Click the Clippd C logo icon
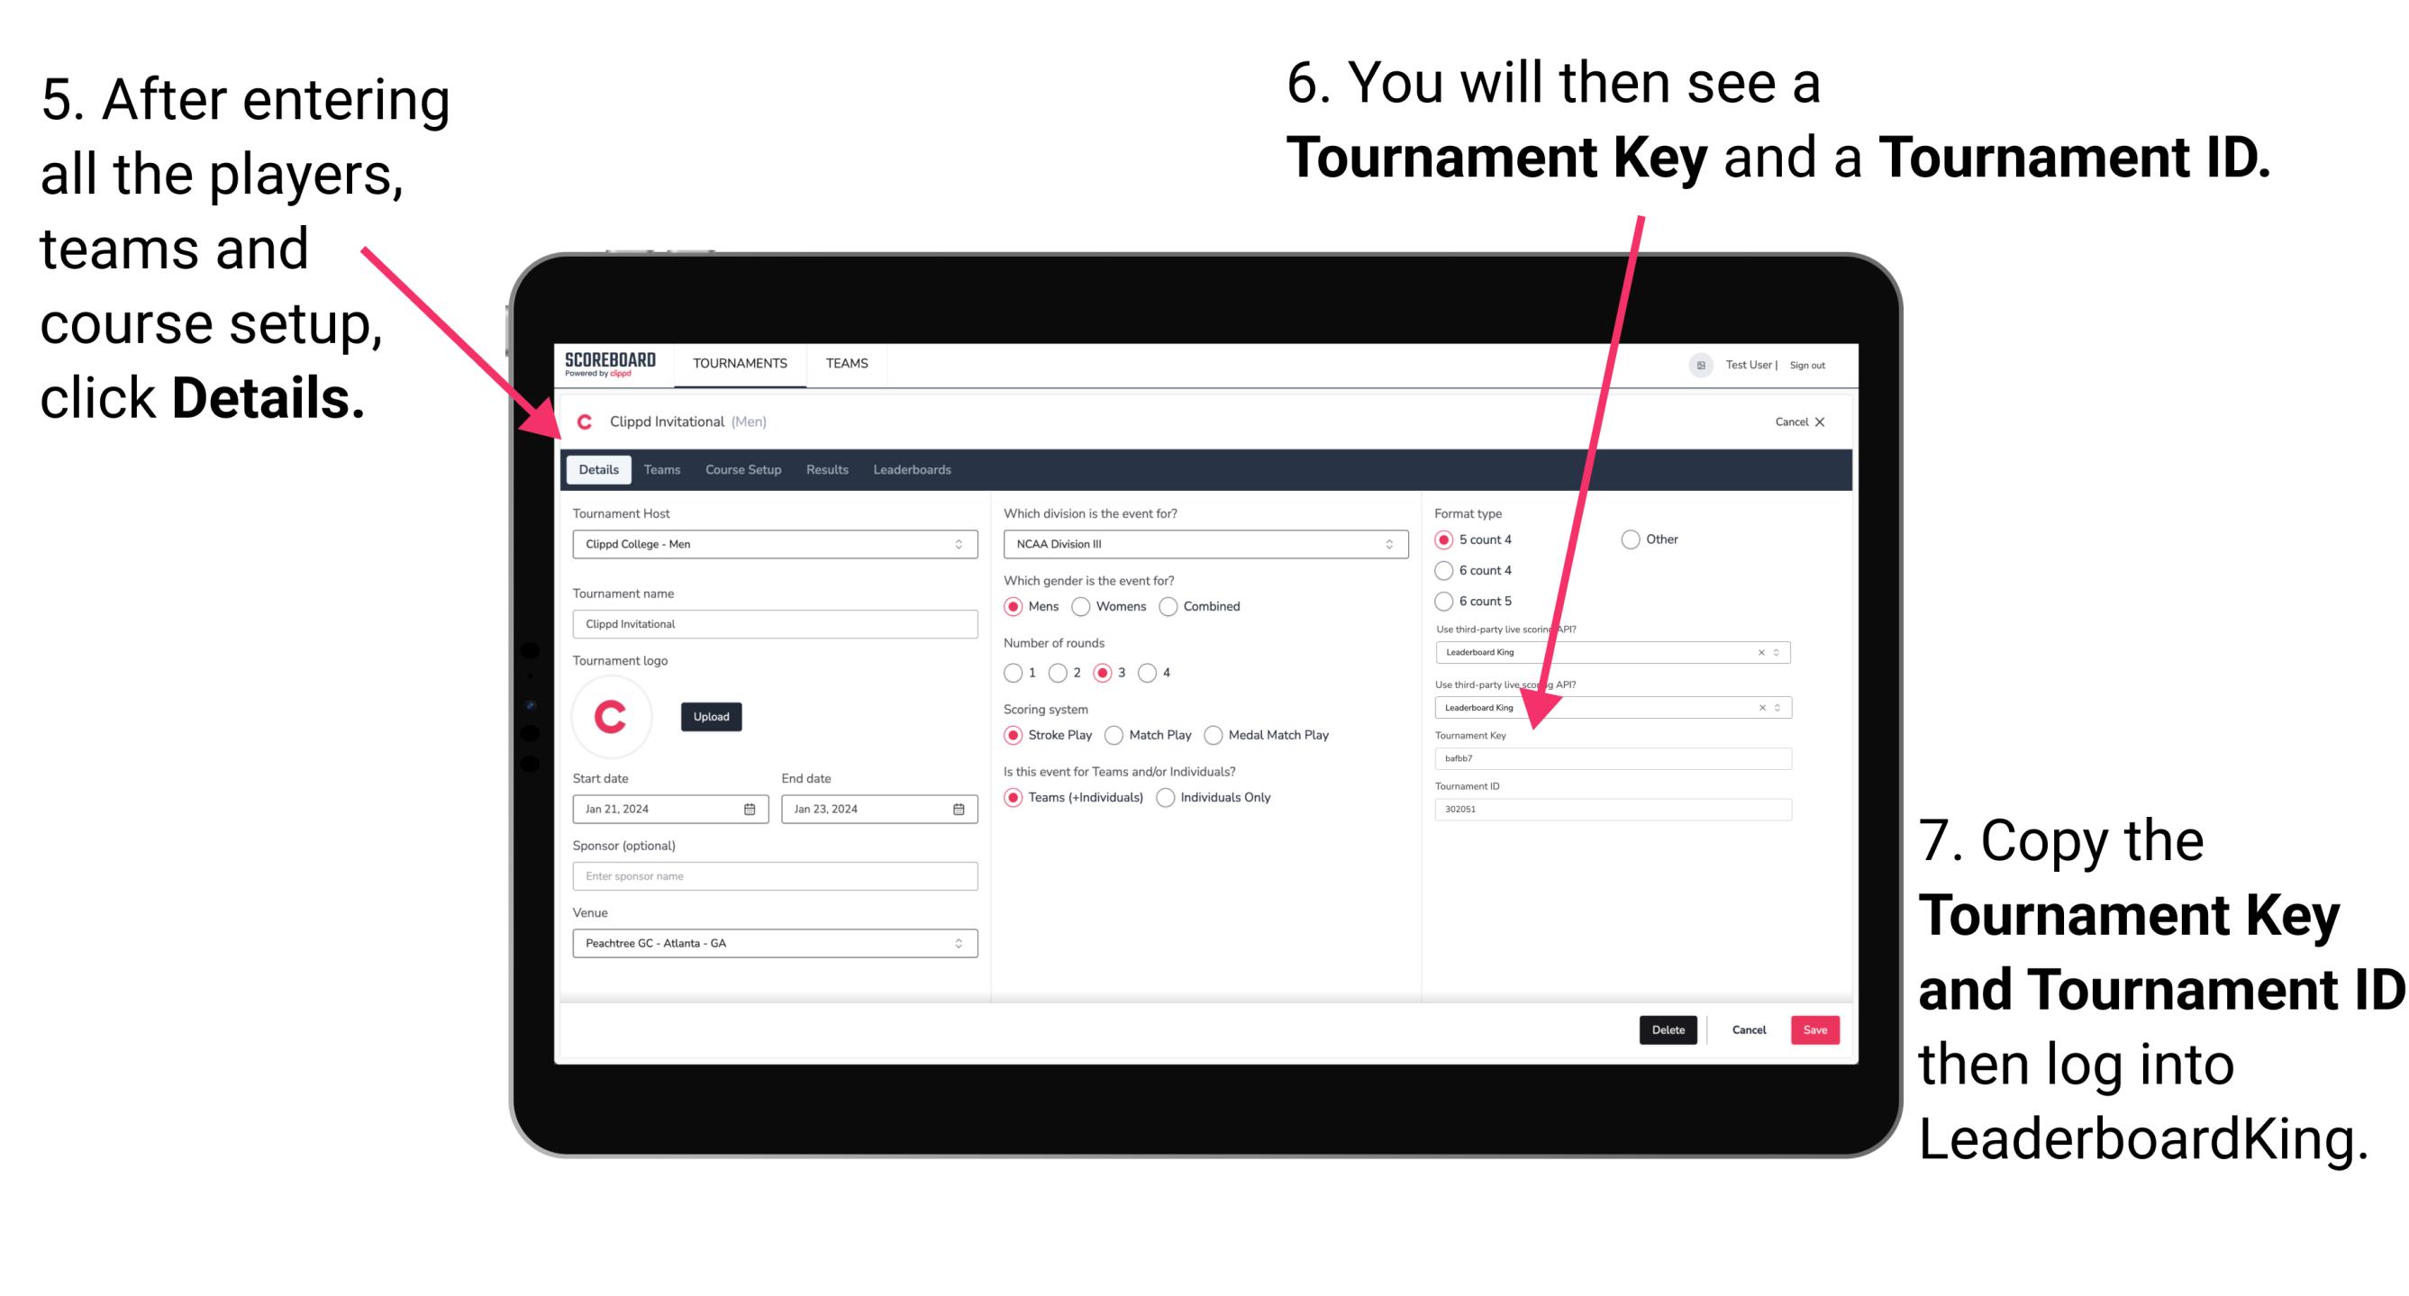Image resolution: width=2409 pixels, height=1296 pixels. [x=620, y=715]
